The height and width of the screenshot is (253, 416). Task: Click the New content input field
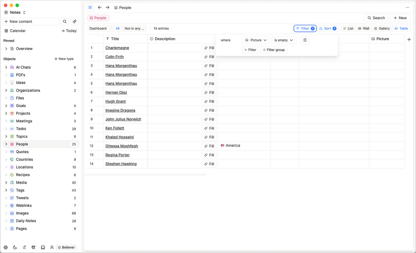31,22
